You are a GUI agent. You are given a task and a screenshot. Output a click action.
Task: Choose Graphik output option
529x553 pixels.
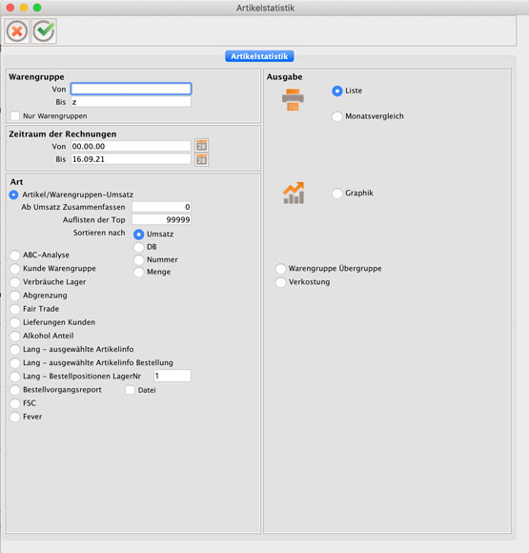337,193
